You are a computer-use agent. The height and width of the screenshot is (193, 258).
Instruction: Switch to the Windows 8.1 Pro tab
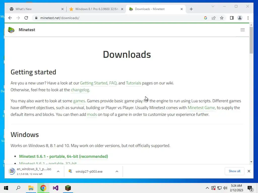coord(96,9)
